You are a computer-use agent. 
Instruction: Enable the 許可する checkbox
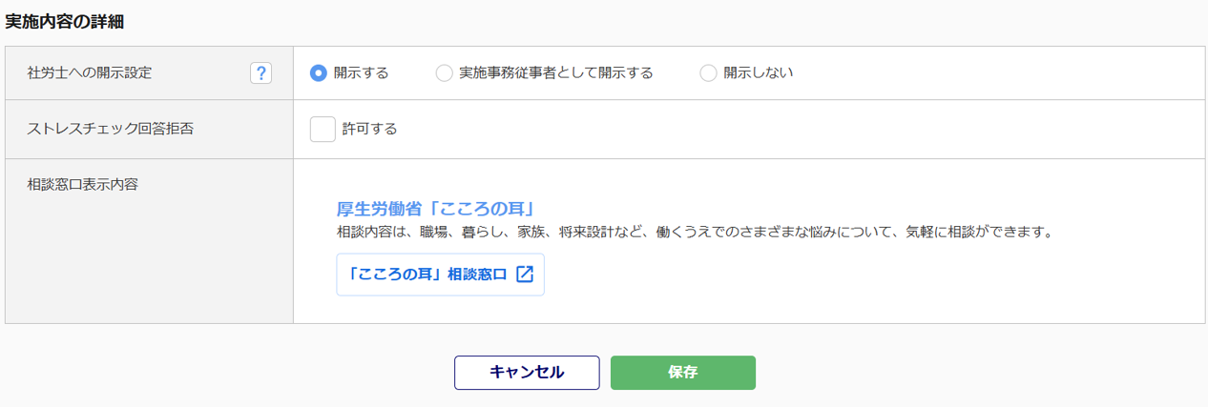pos(323,129)
